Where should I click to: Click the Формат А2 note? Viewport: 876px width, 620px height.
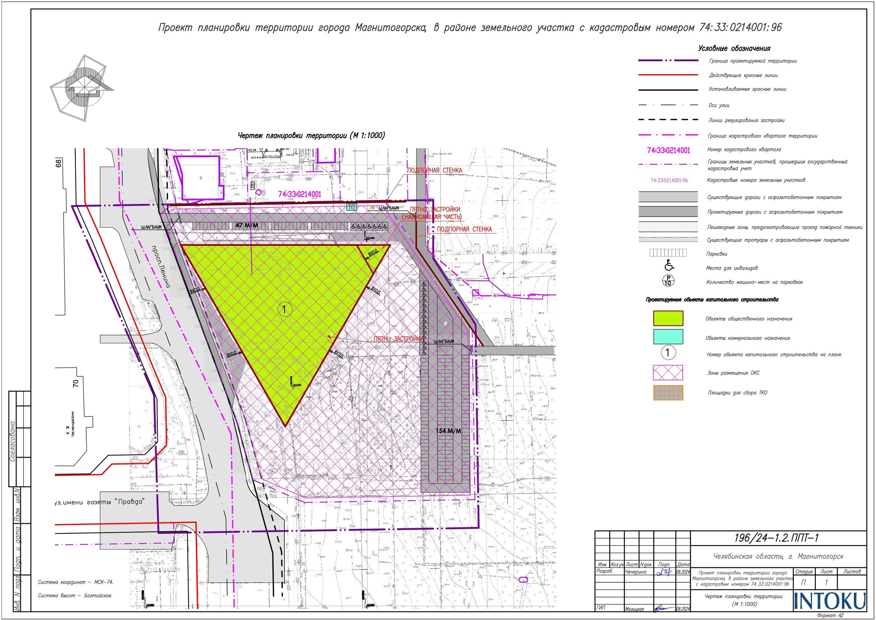[830, 616]
